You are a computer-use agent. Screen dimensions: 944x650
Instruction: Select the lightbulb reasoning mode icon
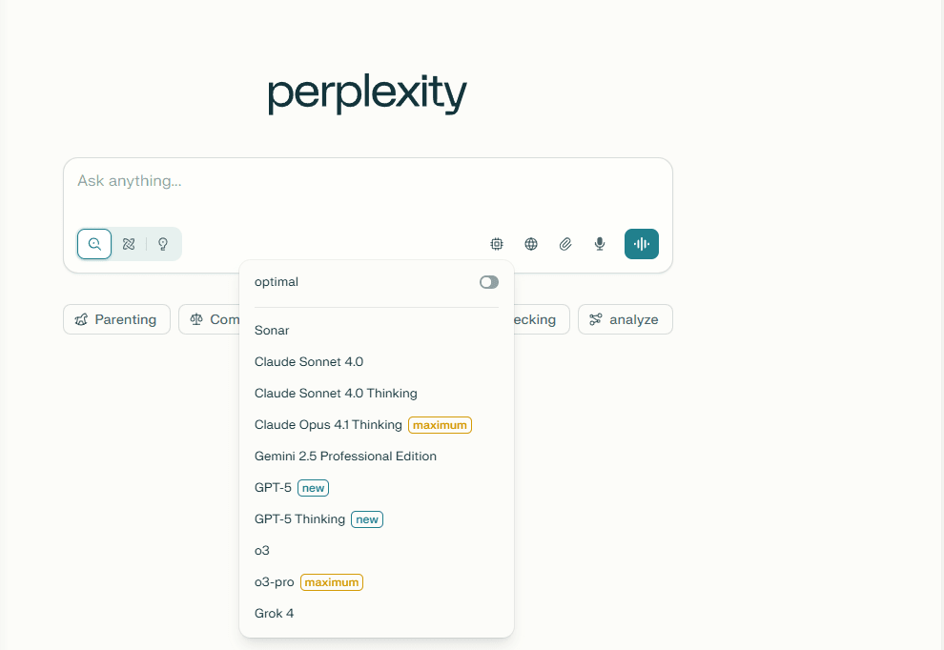162,244
